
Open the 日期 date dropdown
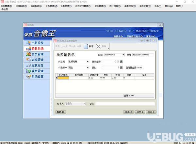tap(123, 55)
